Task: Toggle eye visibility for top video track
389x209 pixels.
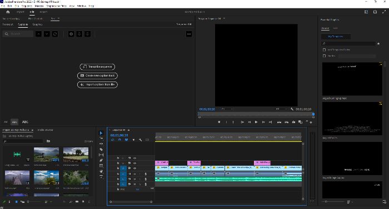Action: (x=134, y=158)
